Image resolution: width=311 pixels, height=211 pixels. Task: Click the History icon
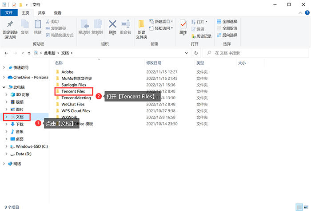tap(193, 36)
